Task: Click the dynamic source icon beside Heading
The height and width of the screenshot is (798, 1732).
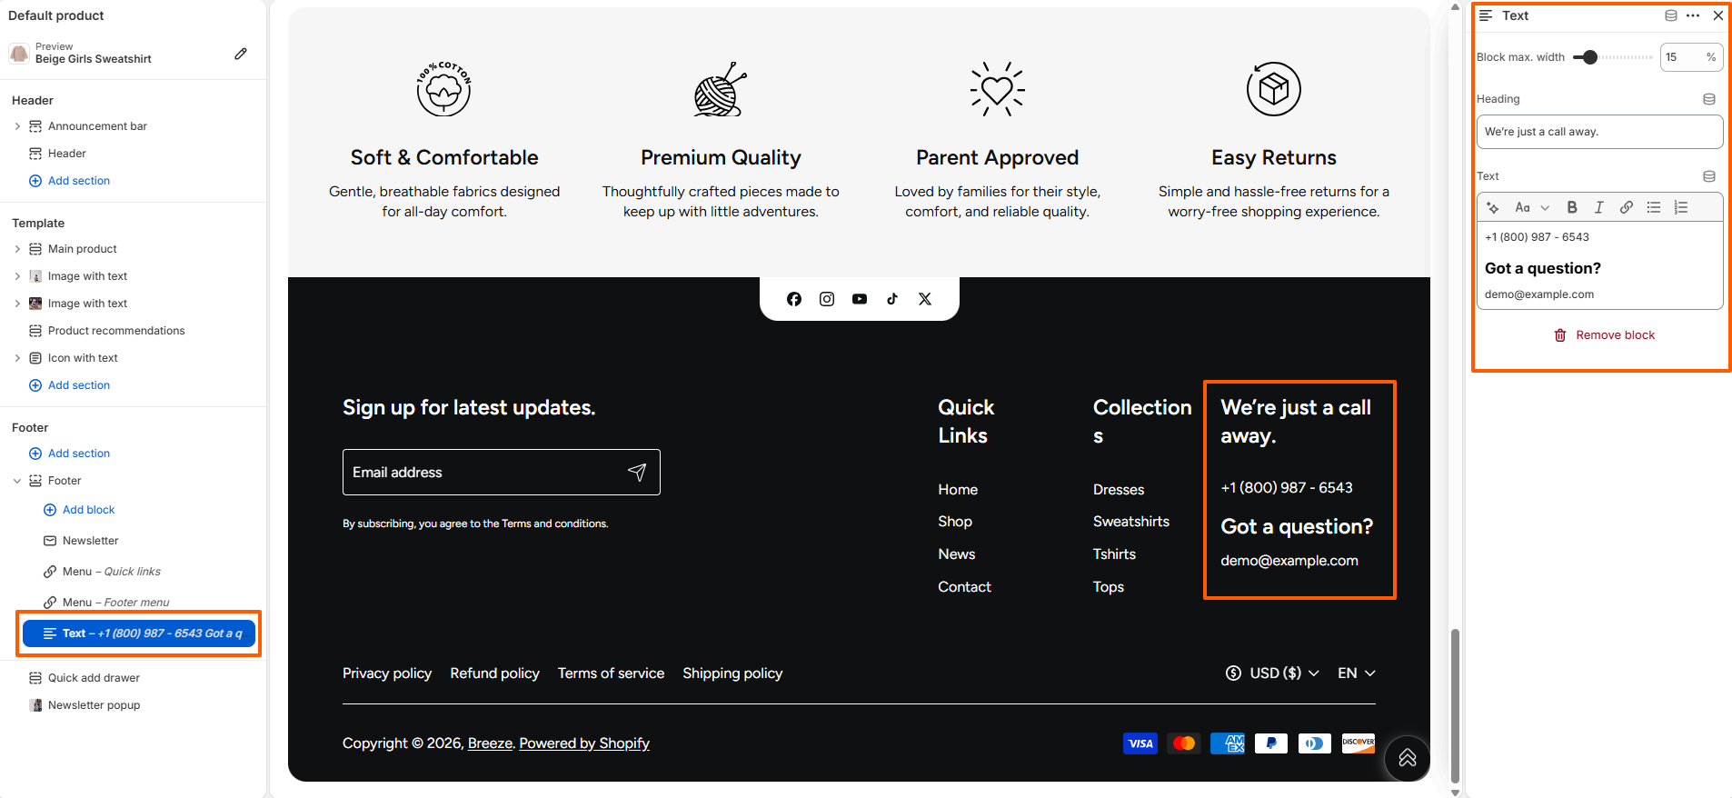Action: click(1709, 99)
